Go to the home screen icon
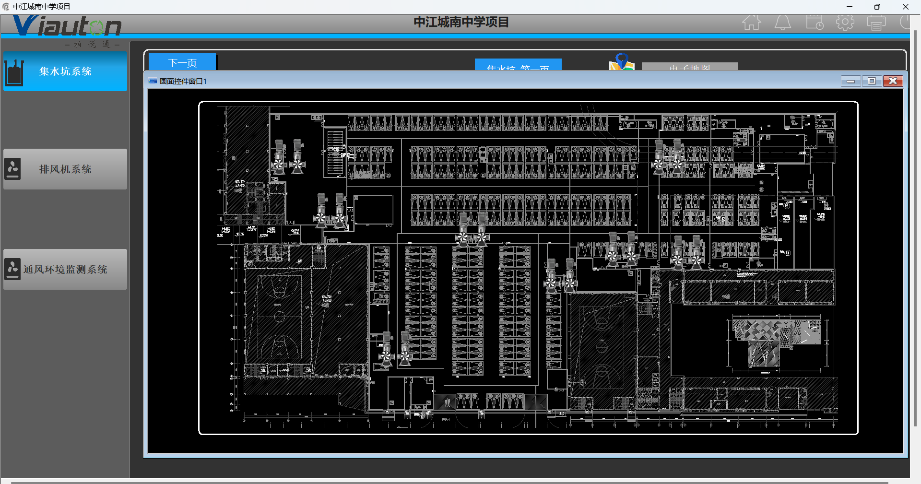The height and width of the screenshot is (484, 921). point(751,23)
